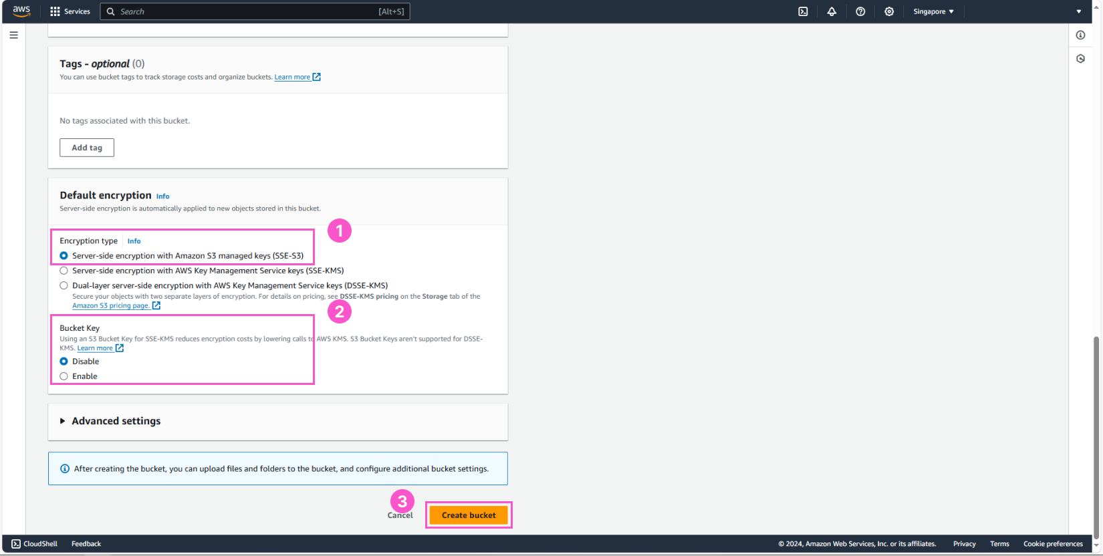
Task: Open Info link next to Default encryption
Action: (162, 196)
